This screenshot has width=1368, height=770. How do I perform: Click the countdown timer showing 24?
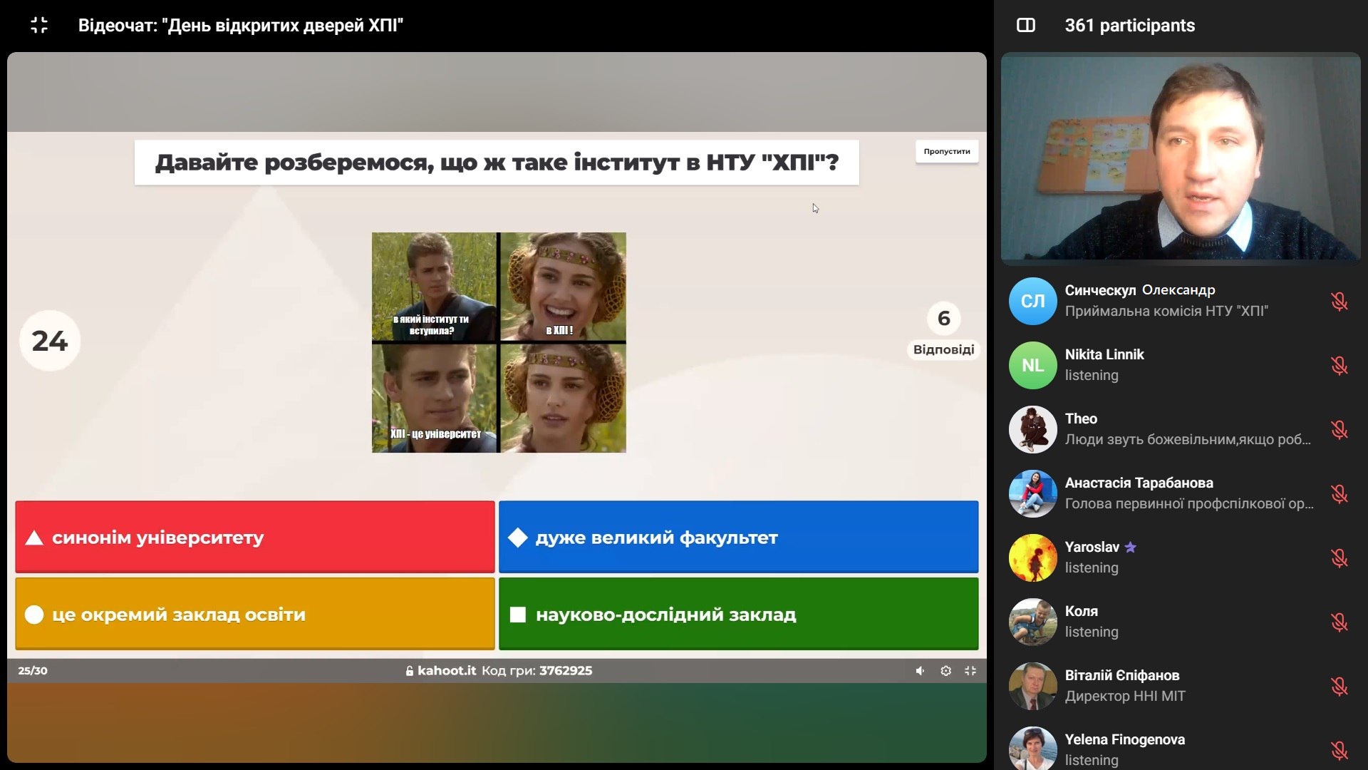(x=50, y=341)
